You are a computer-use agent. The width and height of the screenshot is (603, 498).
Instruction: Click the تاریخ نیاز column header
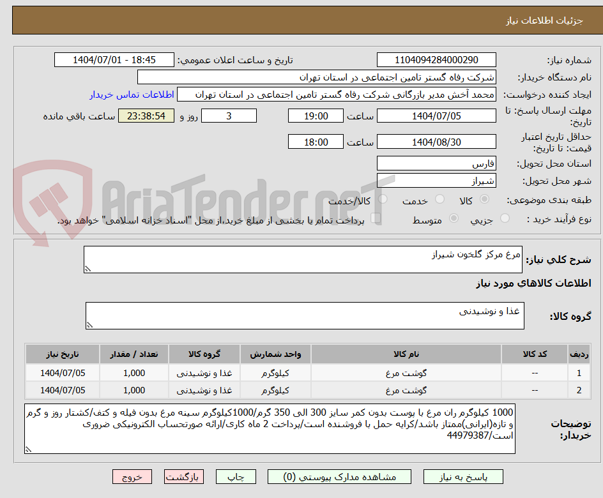[63, 354]
